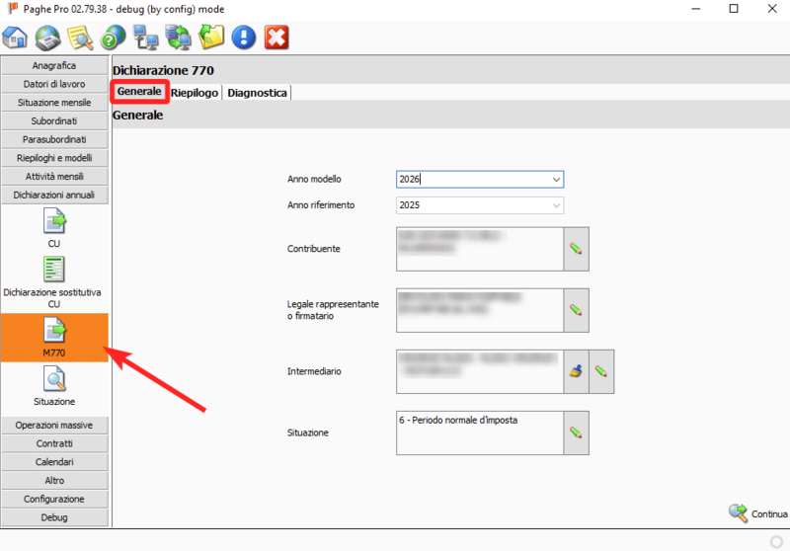This screenshot has height=551, width=790.
Task: Open the Riepiloghi e modelli section
Action: (x=54, y=158)
